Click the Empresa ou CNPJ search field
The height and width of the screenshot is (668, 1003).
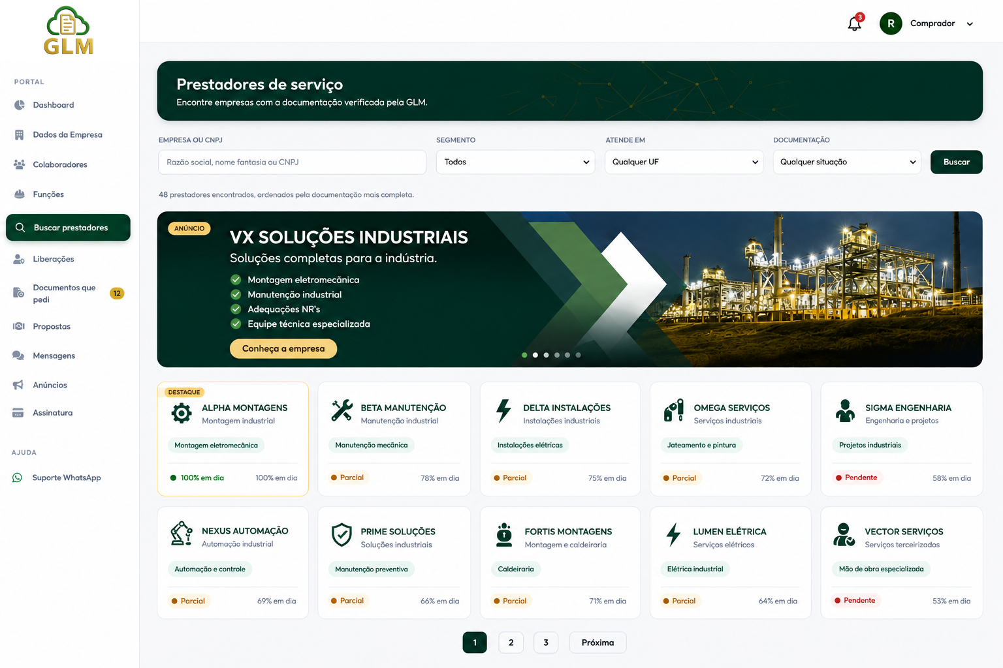[292, 162]
